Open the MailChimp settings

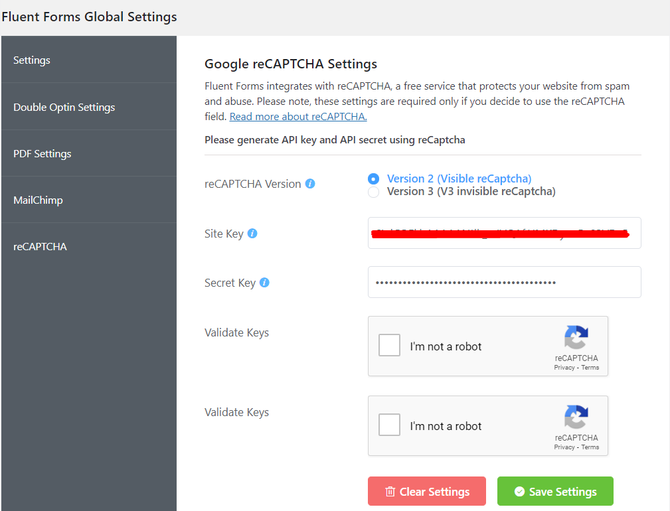tap(88, 200)
